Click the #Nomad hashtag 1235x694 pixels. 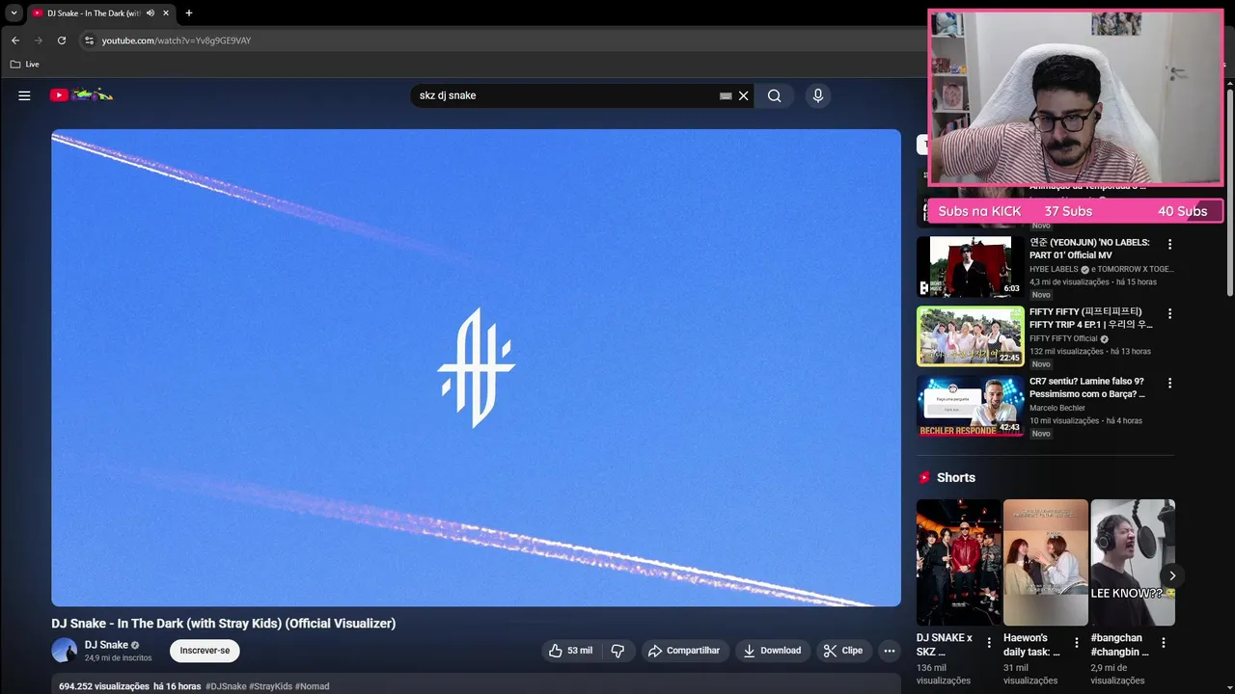coord(313,686)
